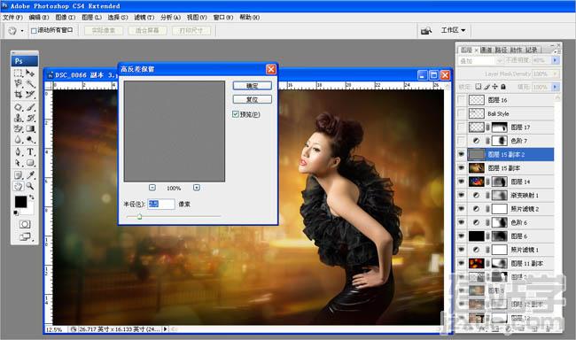The image size is (576, 340).
Task: Toggle Quick Mask mode icon
Action: point(25,224)
